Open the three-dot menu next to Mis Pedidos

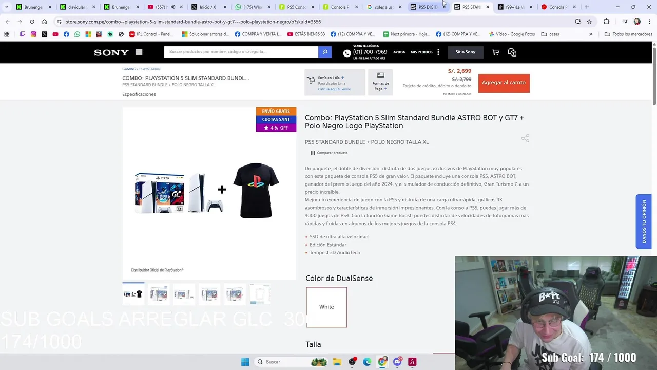click(438, 52)
